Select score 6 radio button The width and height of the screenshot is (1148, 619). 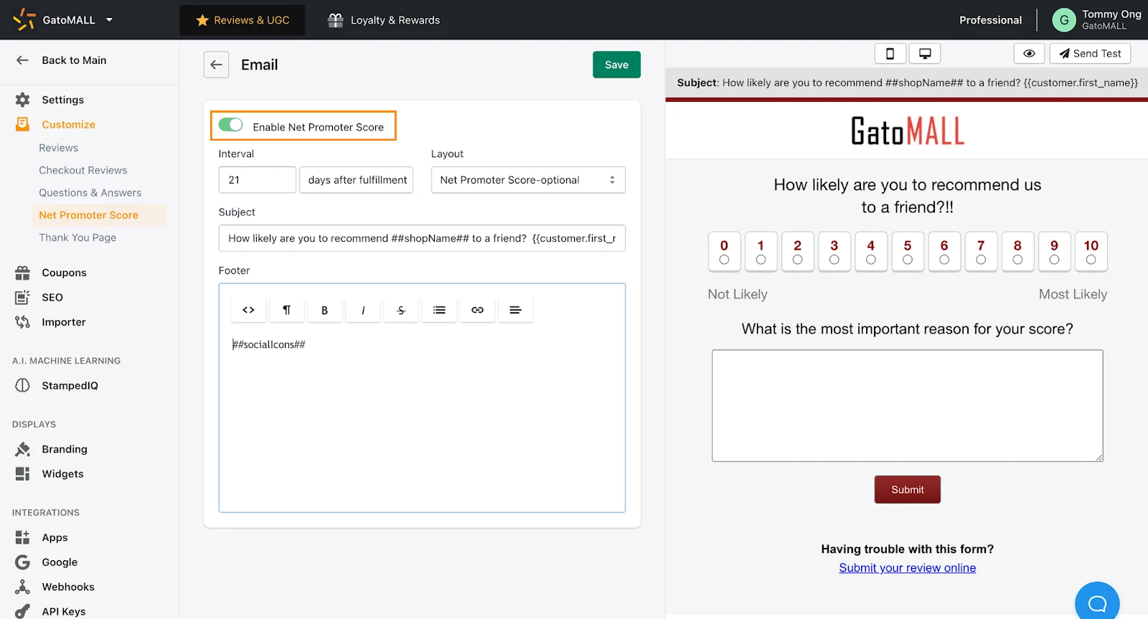[944, 260]
